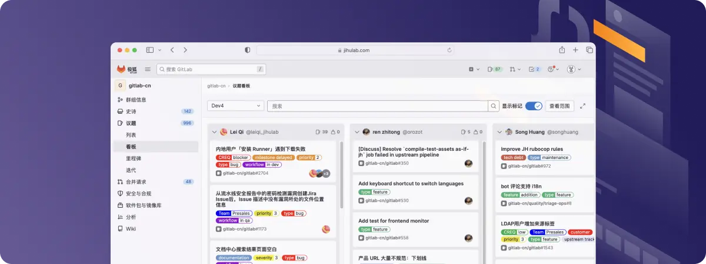Collapse the ren zhitong board list
This screenshot has height=264, width=706.
(x=357, y=132)
